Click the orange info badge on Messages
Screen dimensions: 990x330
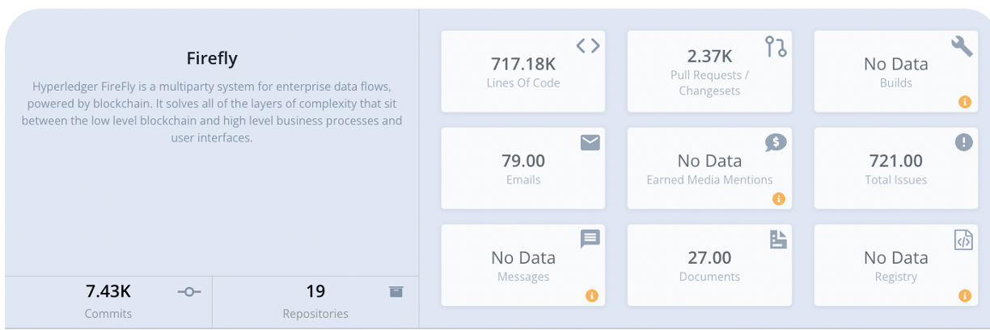tap(591, 295)
